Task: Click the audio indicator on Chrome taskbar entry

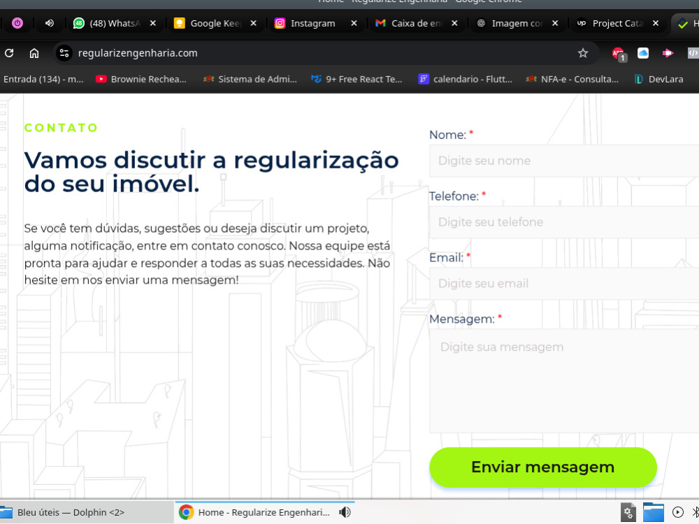Action: pos(345,512)
